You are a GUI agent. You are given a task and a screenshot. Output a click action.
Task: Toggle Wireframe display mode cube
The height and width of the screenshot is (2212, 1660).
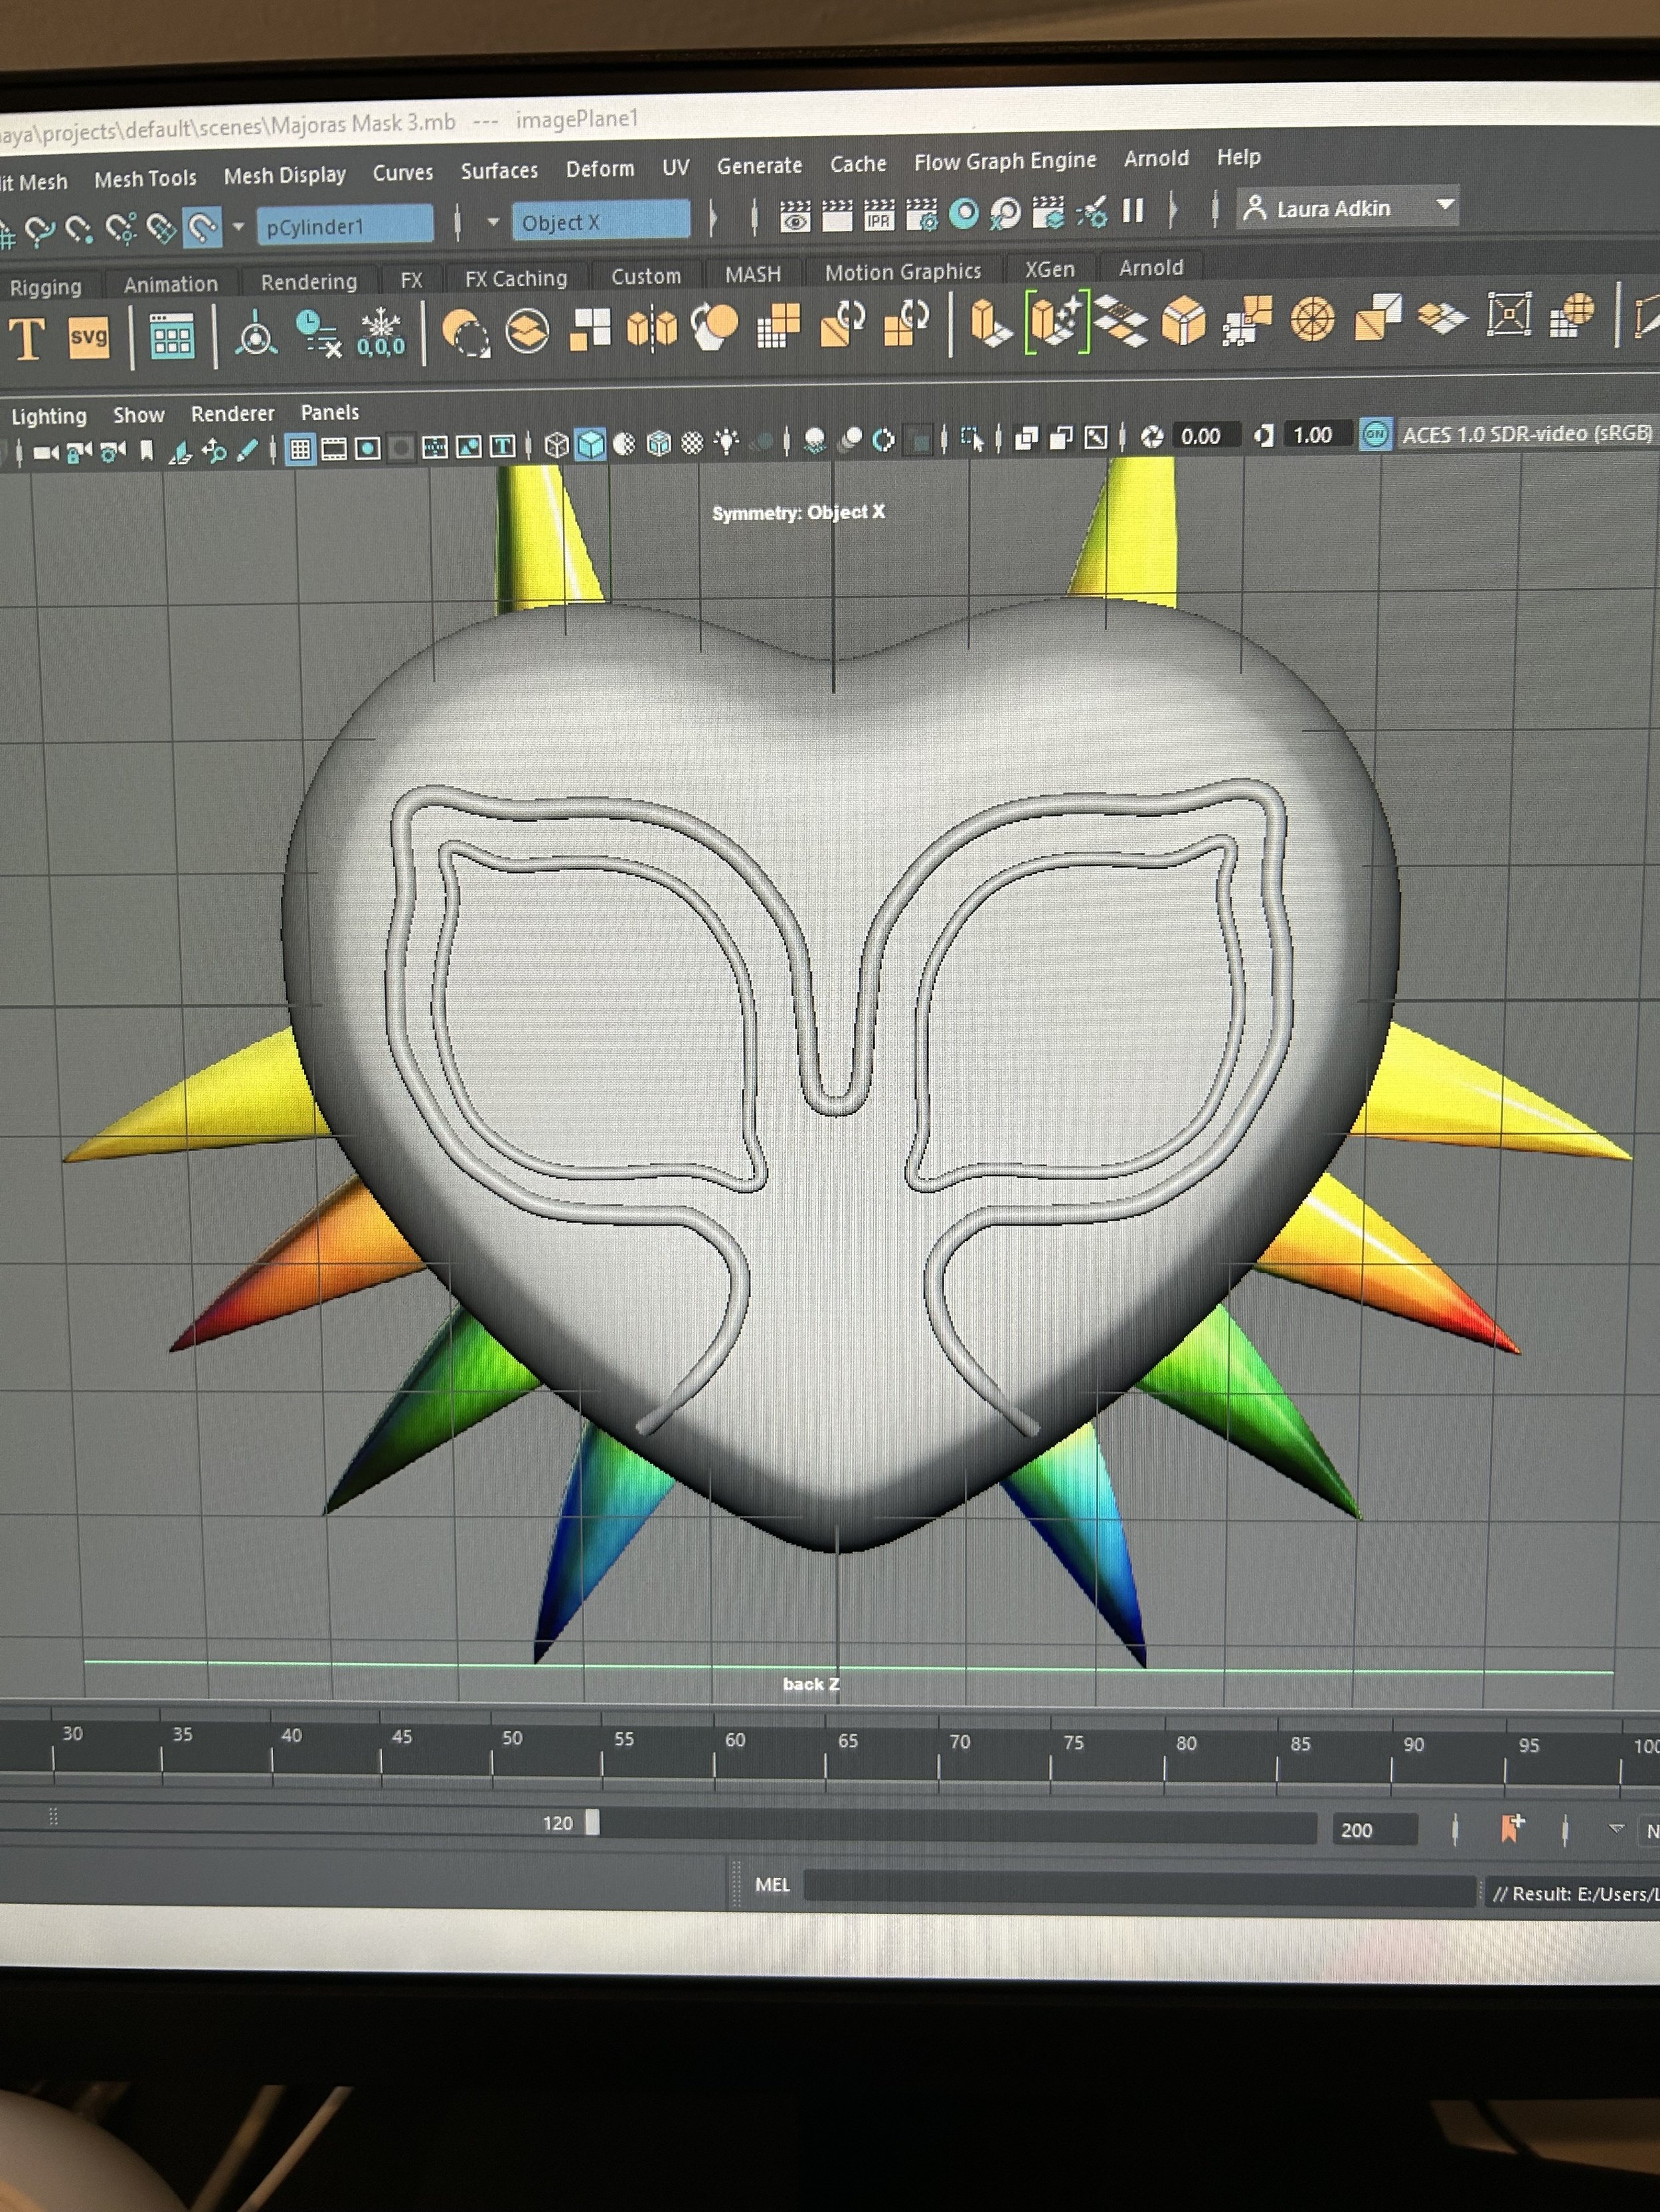(556, 445)
